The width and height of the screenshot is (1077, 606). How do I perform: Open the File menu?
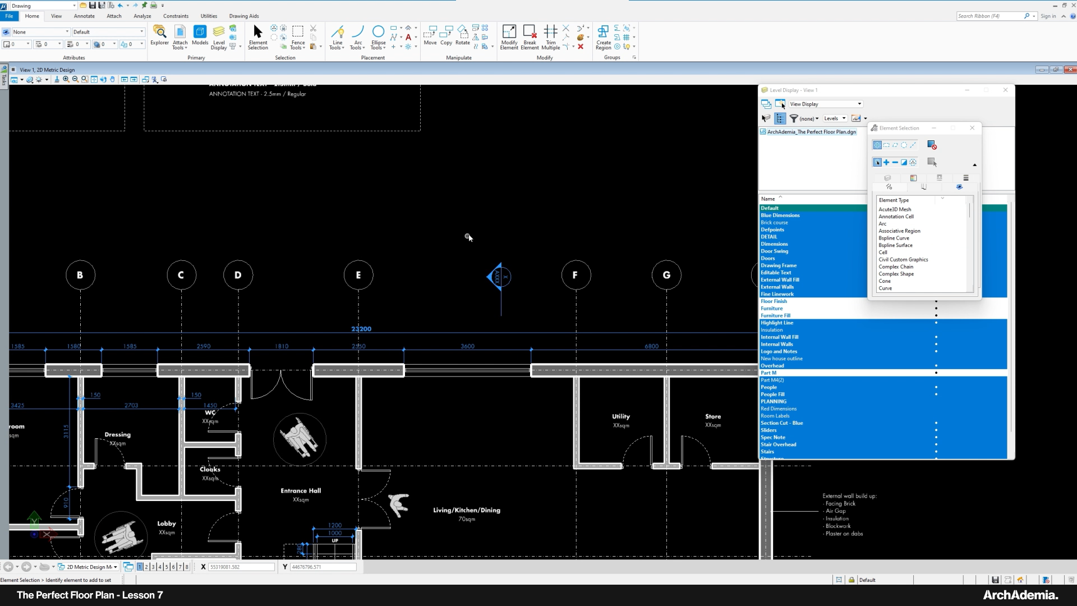tap(9, 16)
